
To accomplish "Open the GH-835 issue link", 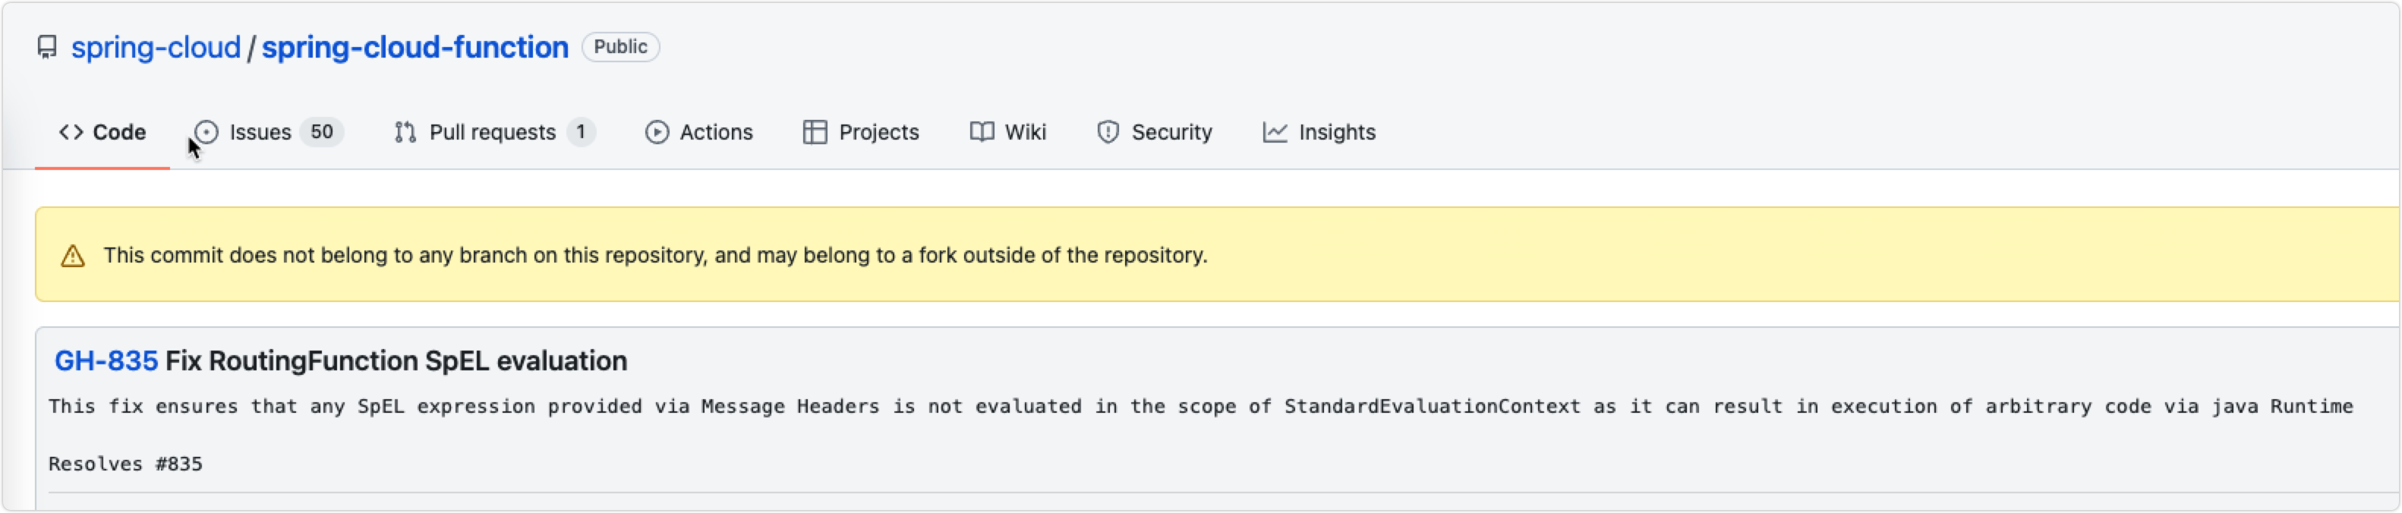I will [x=106, y=361].
